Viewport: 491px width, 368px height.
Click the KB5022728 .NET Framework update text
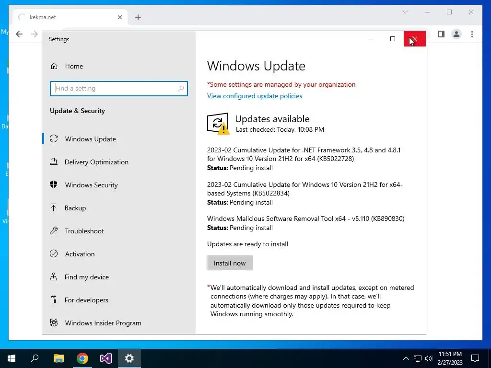click(304, 154)
